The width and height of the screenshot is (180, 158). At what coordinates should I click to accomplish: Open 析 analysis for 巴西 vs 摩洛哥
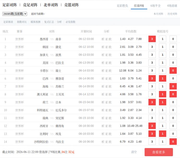click(103, 78)
